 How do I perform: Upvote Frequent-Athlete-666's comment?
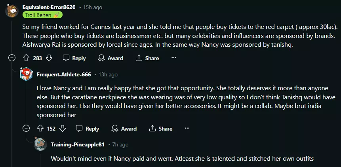40,129
